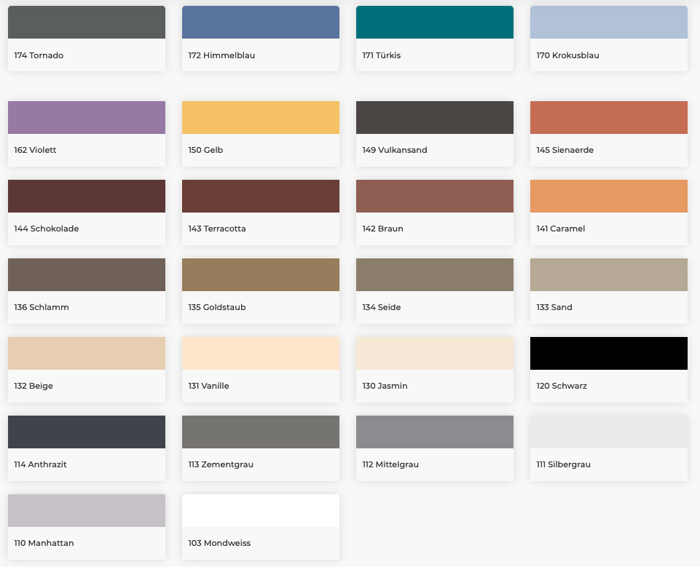Pick the 135 Goldstaub swatch
700x567 pixels.
[260, 274]
